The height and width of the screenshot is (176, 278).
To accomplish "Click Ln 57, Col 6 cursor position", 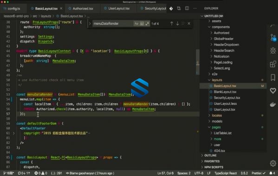I will click(x=166, y=173).
